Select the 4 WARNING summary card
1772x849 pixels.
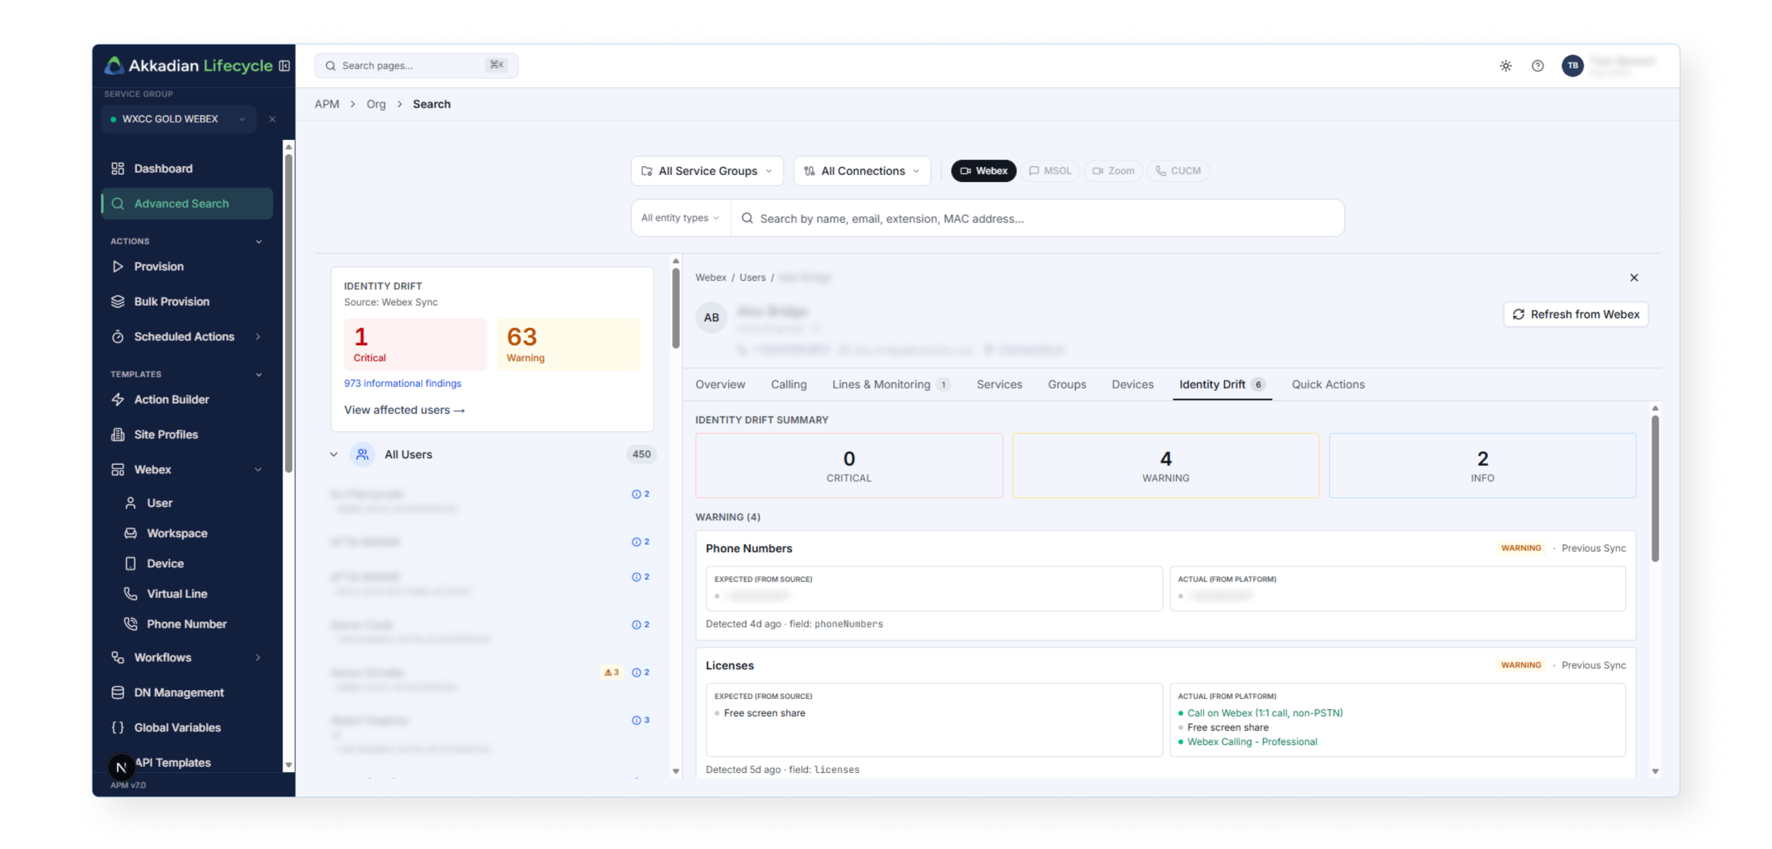1165,466
